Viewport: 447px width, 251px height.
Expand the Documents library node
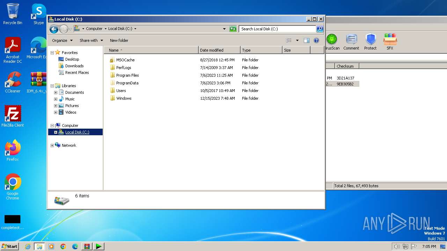pos(56,92)
